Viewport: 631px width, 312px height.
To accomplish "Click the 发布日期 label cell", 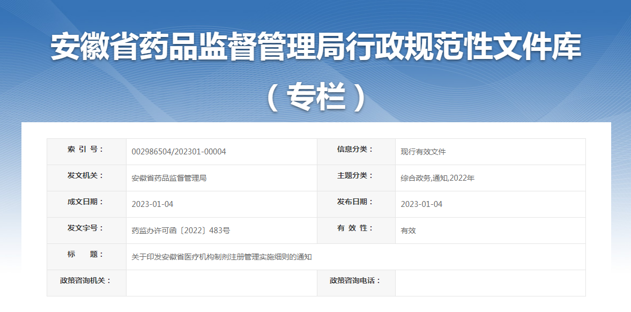I will pyautogui.click(x=356, y=204).
